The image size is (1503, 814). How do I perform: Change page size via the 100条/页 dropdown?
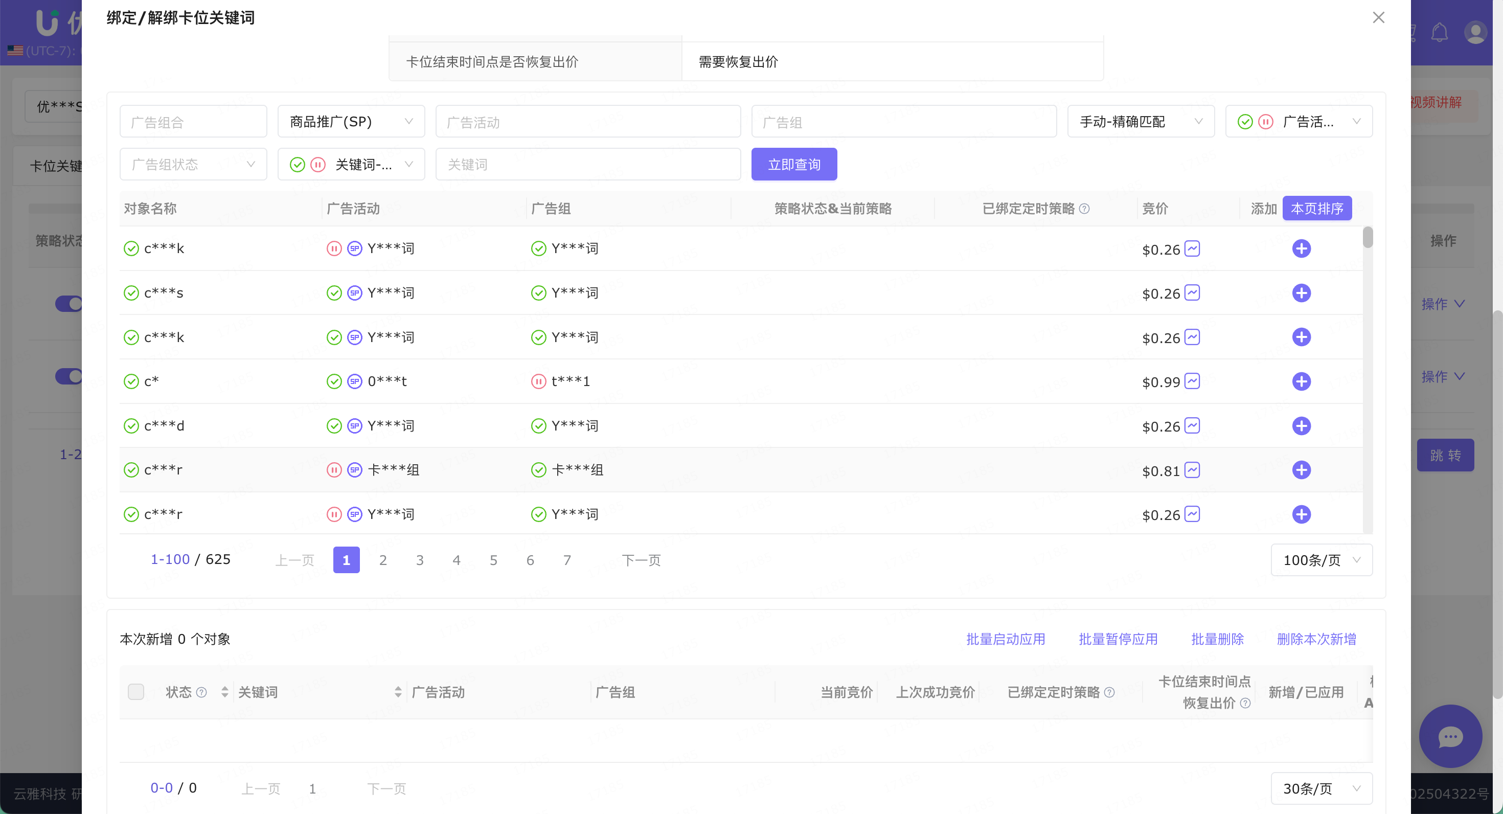(1322, 559)
